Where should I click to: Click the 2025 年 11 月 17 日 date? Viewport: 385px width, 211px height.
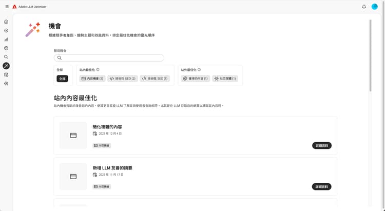[x=111, y=175]
